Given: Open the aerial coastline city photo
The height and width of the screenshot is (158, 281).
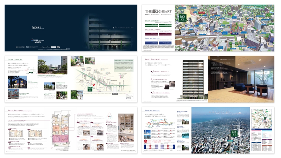Looking at the screenshot, I should pyautogui.click(x=221, y=130).
